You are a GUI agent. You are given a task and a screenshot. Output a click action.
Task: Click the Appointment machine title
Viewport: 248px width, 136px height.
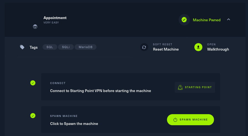click(55, 18)
